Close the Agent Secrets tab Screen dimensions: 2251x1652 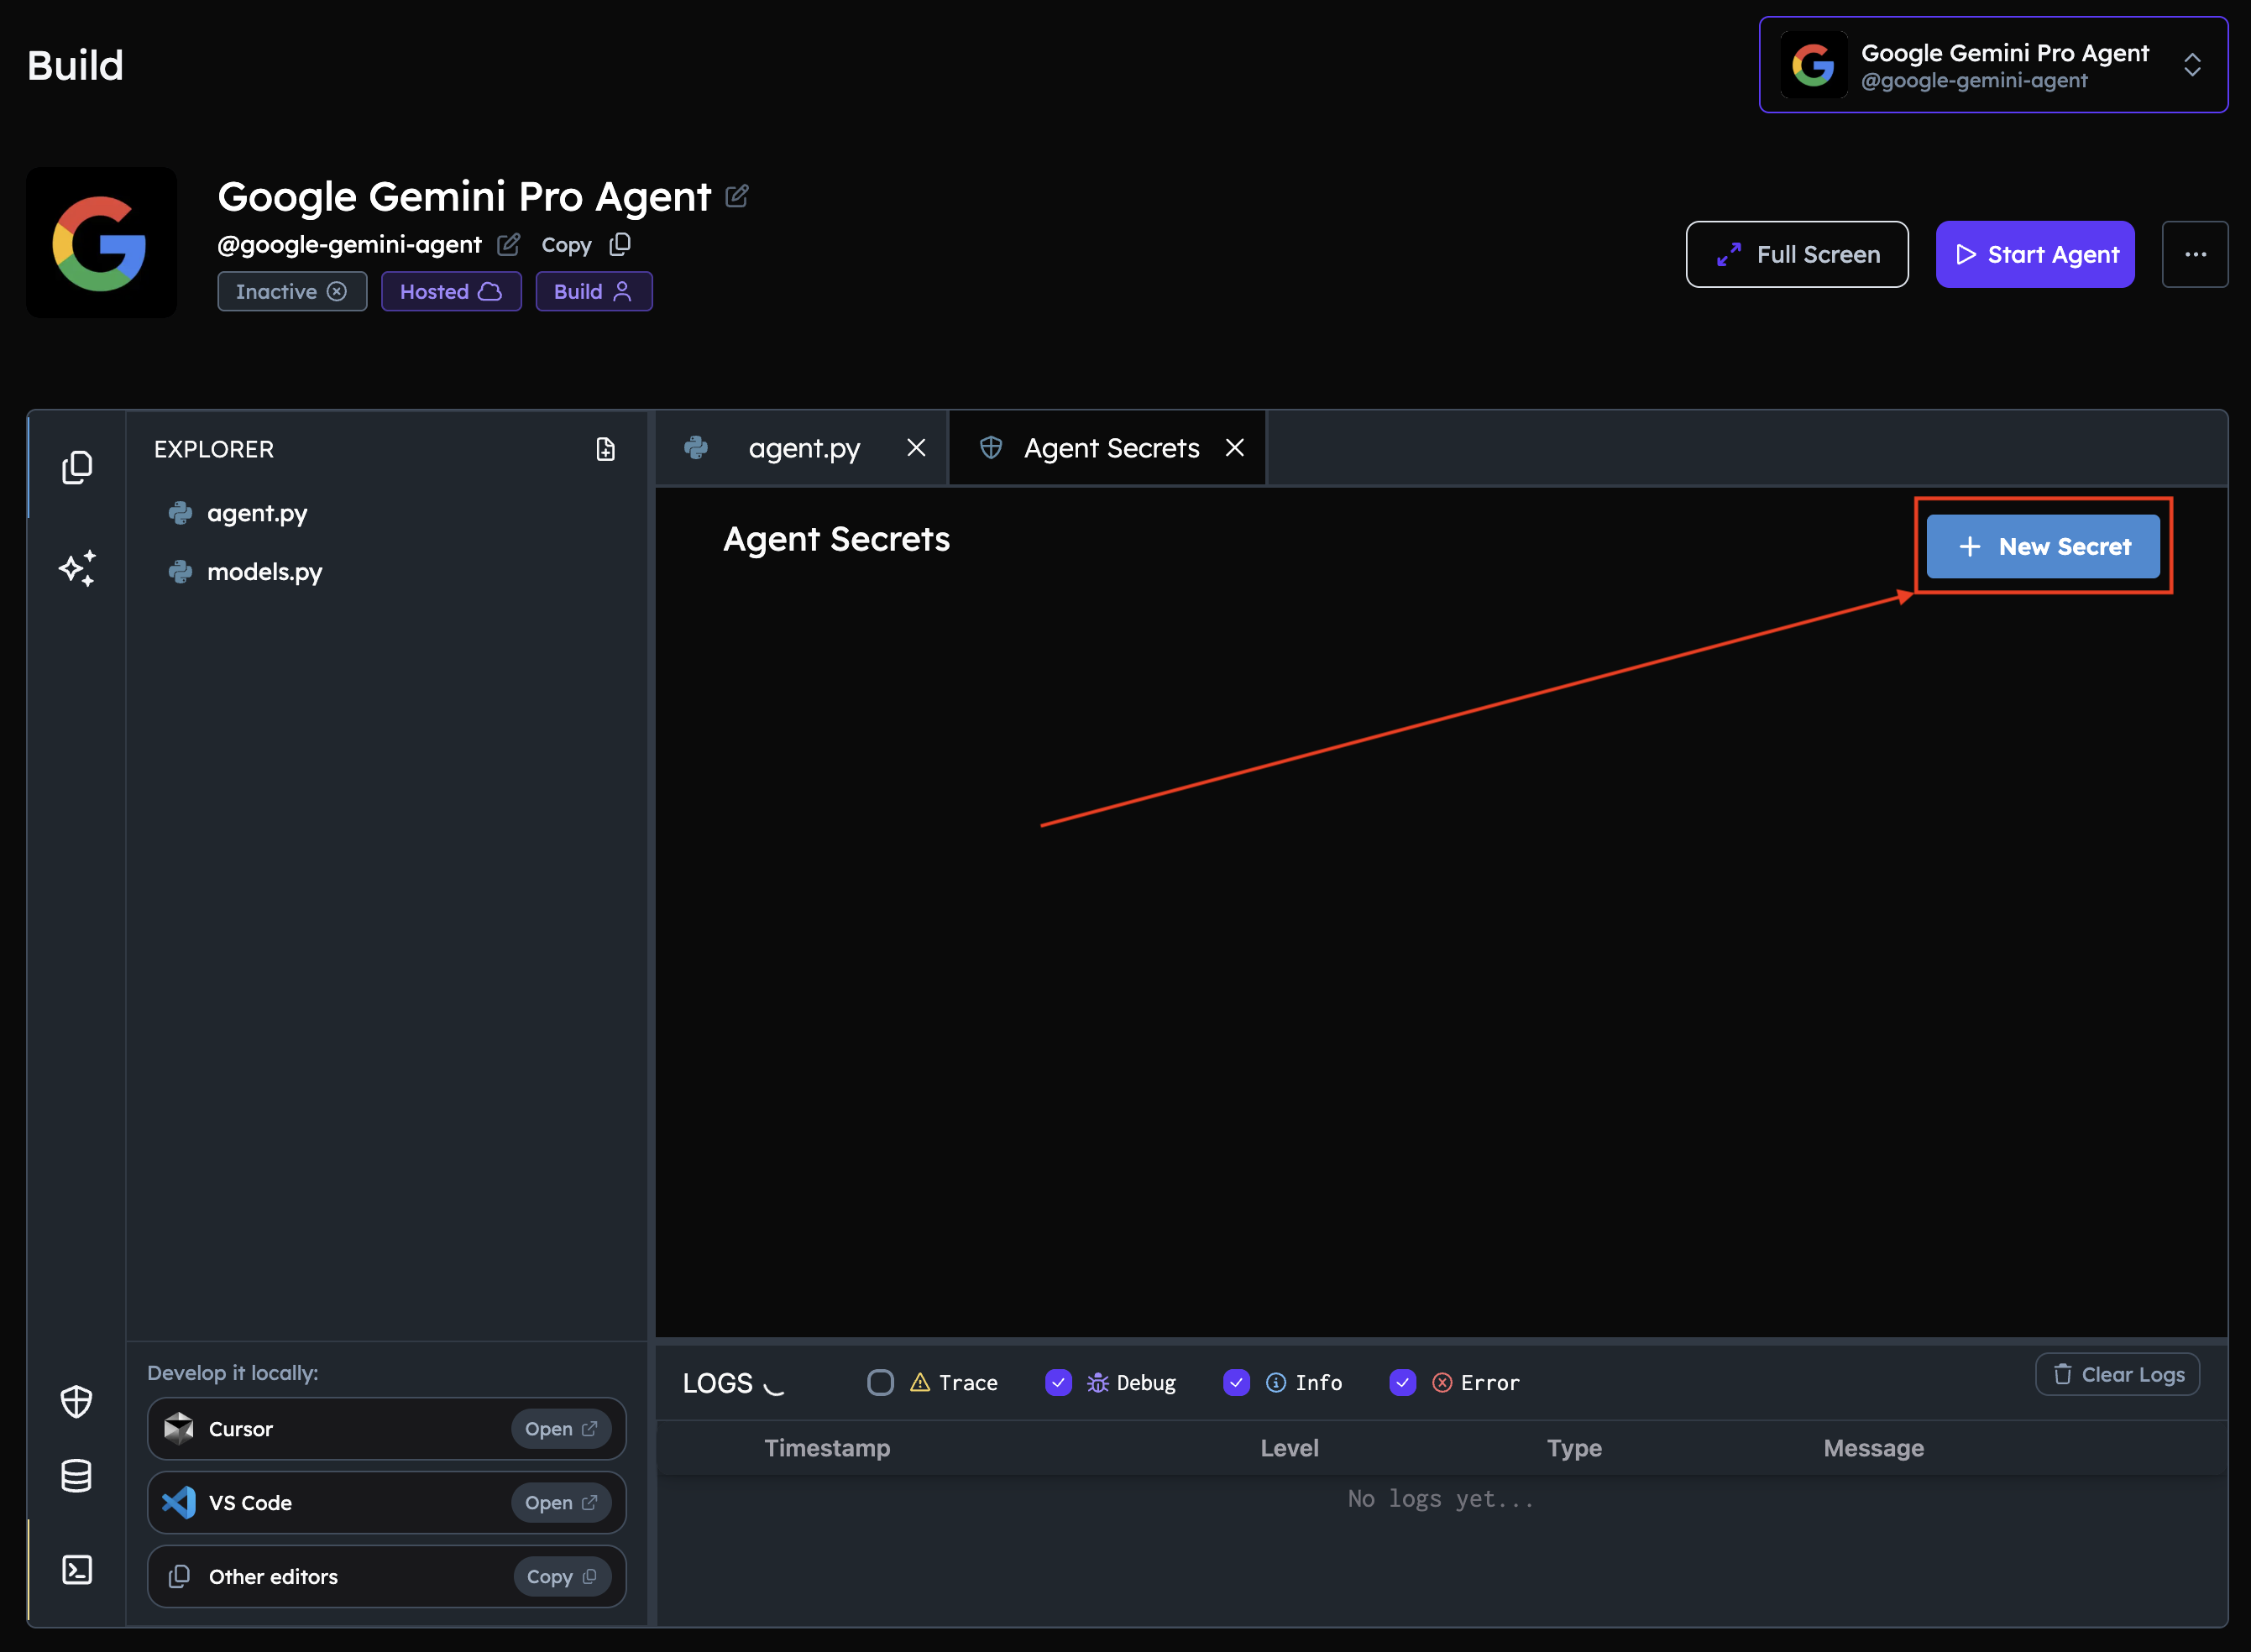[1235, 448]
